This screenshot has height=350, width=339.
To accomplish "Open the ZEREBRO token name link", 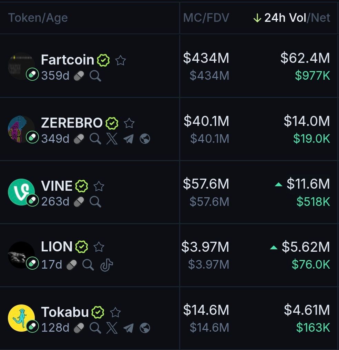I will 72,123.
